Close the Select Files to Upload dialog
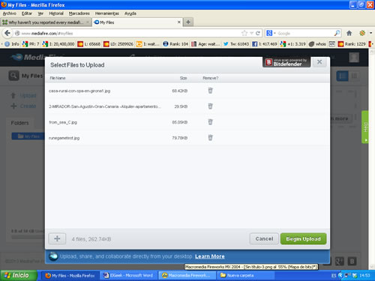375x281 pixels. point(319,62)
